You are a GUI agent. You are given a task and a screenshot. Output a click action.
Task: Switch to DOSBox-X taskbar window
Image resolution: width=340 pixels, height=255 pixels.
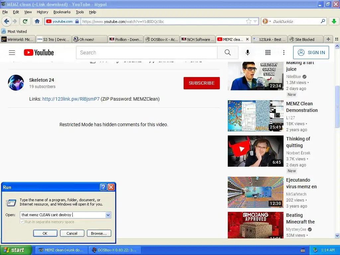tap(115, 250)
